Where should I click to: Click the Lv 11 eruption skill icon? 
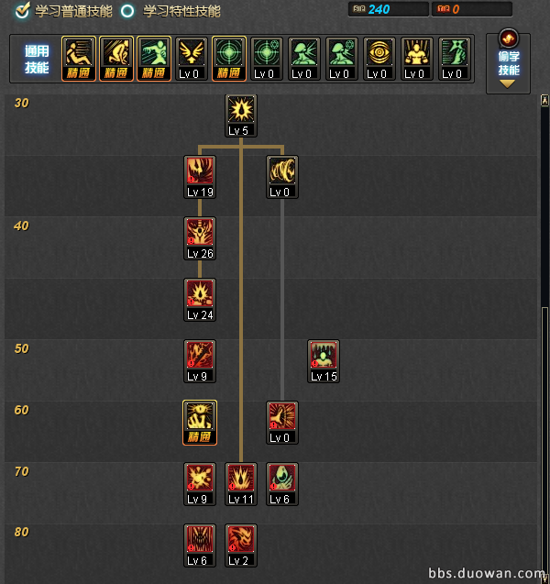pos(241,484)
